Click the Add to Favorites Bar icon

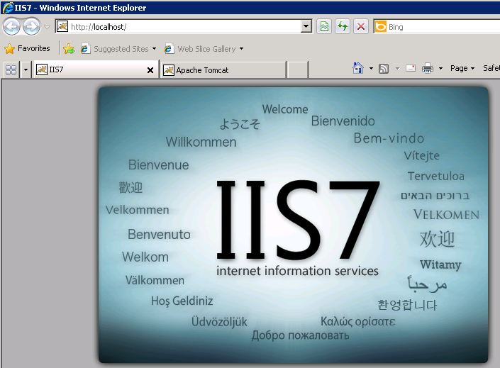pos(69,49)
